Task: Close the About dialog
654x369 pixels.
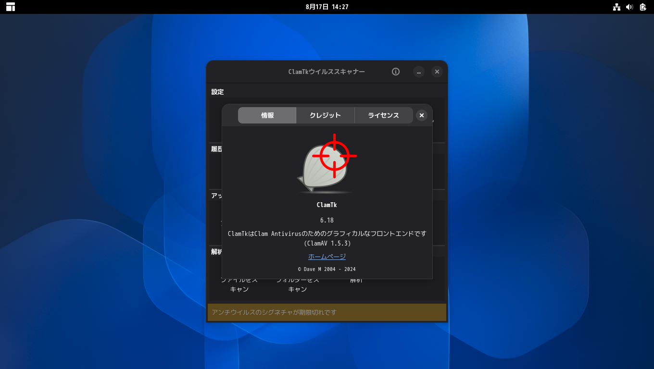Action: pos(422,115)
